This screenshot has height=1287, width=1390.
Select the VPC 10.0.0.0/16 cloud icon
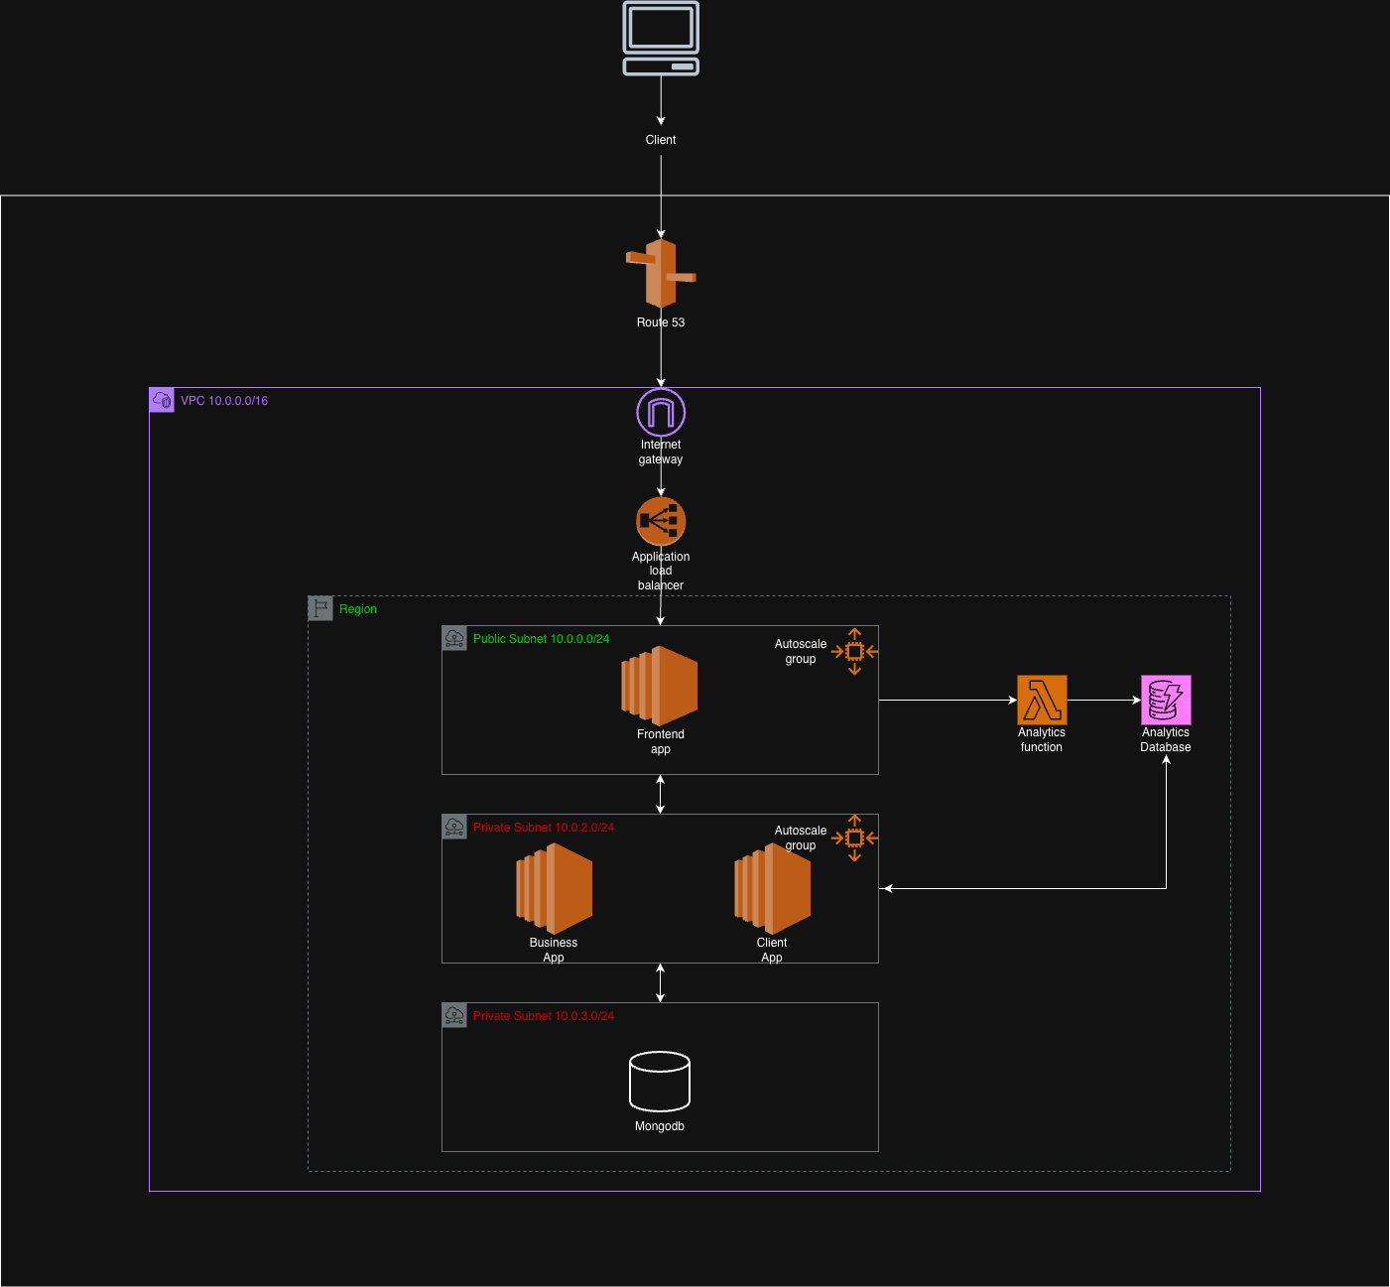pos(162,400)
